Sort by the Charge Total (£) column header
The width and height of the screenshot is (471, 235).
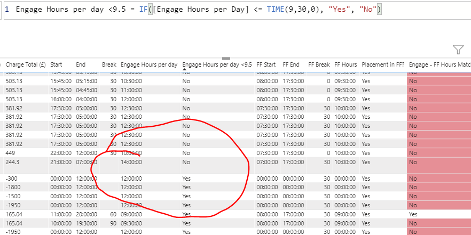coord(26,64)
